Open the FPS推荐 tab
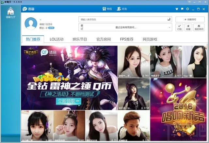 tap(127, 39)
